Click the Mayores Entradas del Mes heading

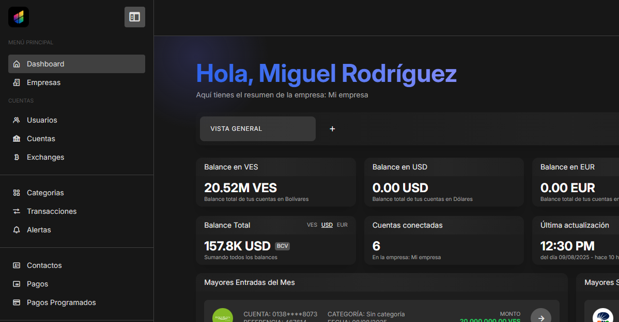click(250, 282)
